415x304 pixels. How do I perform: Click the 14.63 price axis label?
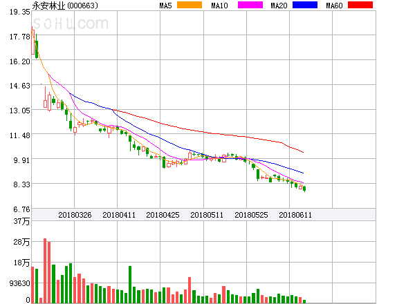tap(20, 86)
